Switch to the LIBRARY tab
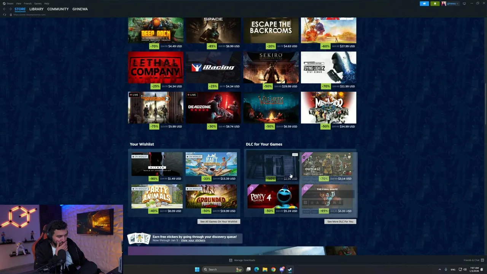 (37, 9)
